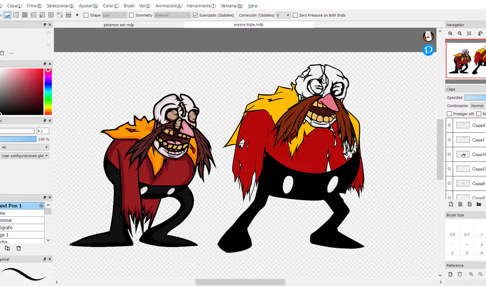This screenshot has height=286, width=486.
Task: Open the dropdown showing 40
Action: (24, 147)
